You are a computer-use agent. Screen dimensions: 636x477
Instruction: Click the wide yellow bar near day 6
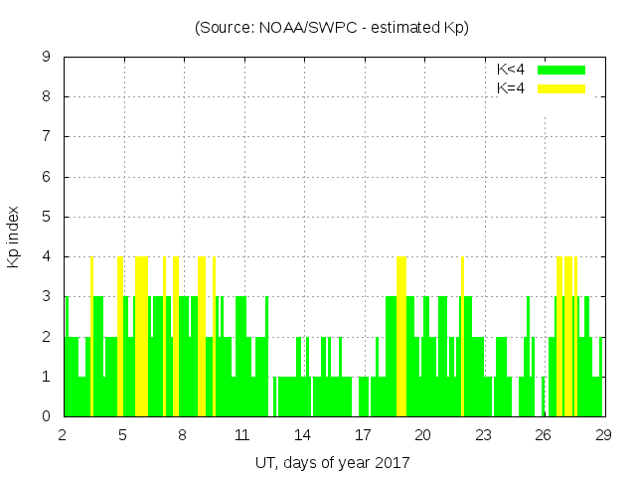coord(141,338)
